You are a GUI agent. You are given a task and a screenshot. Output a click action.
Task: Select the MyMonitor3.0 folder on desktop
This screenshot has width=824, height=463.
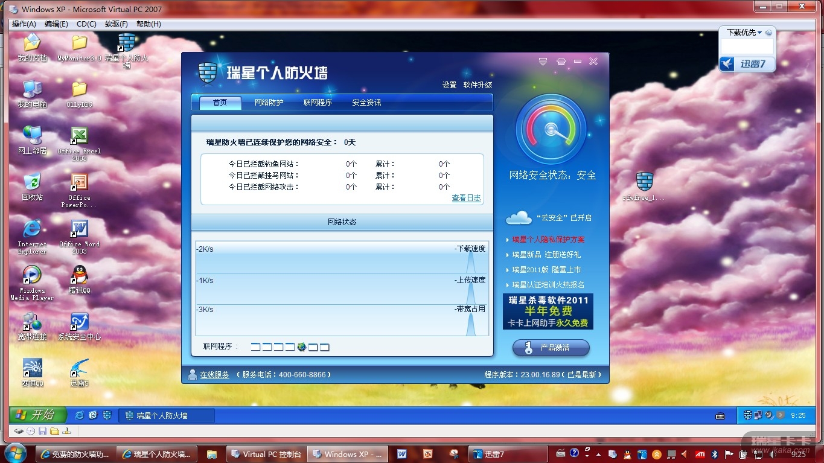[x=80, y=48]
